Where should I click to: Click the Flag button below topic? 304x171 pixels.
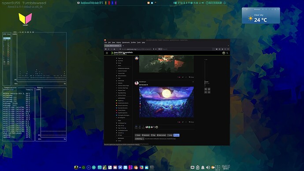point(153,135)
